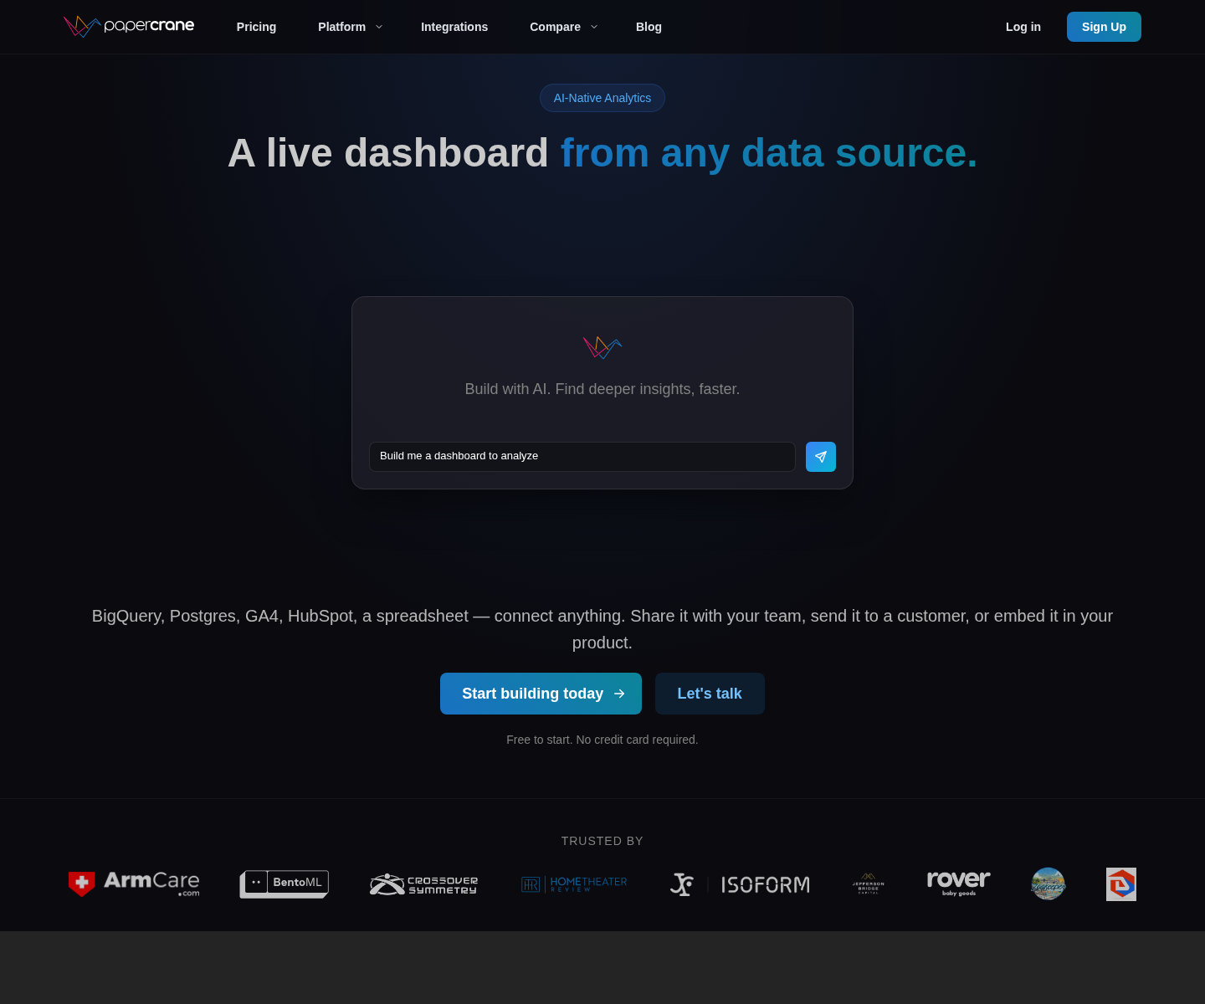1205x1004 pixels.
Task: Expand the Compare dropdown chevron
Action: [x=594, y=27]
